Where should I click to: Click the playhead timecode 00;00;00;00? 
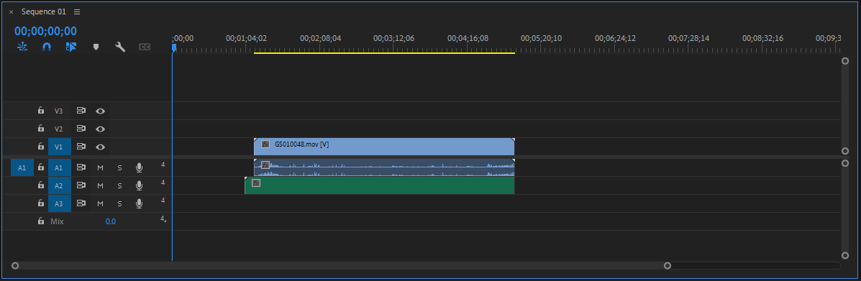point(45,32)
